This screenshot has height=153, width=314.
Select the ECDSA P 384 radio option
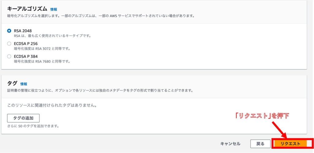tap(9, 57)
